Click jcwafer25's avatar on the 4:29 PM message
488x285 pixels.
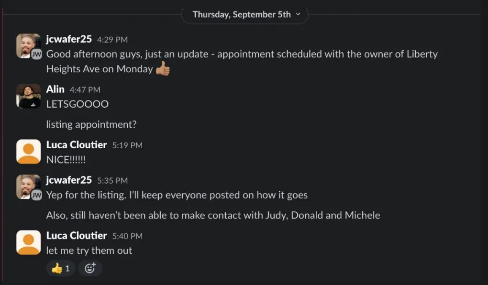28,45
